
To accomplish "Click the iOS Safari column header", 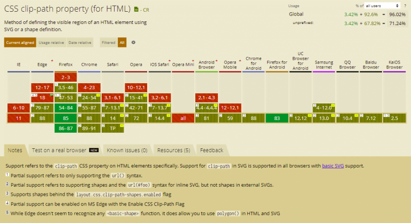I will [159, 65].
